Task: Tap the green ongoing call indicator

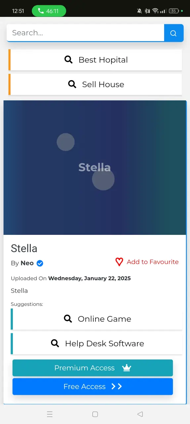Action: coord(49,11)
